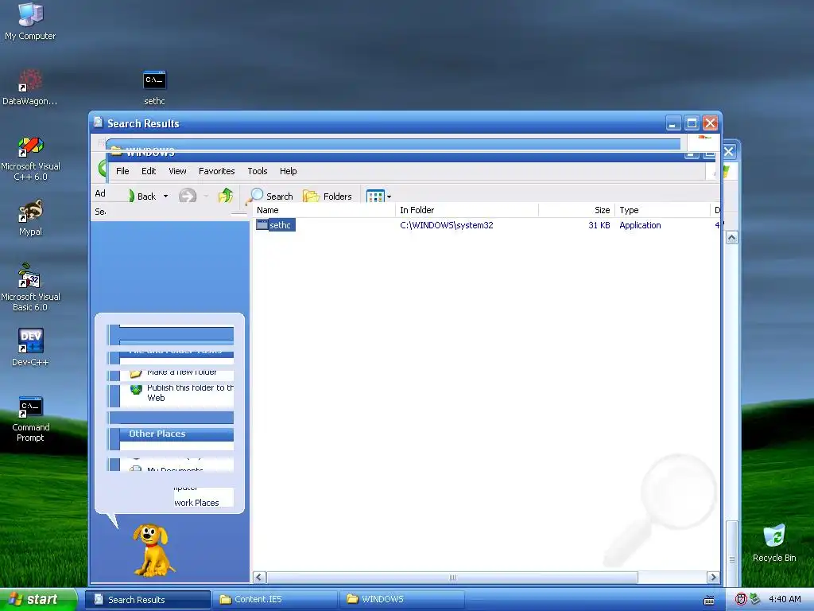
Task: Open the File menu
Action: point(122,171)
